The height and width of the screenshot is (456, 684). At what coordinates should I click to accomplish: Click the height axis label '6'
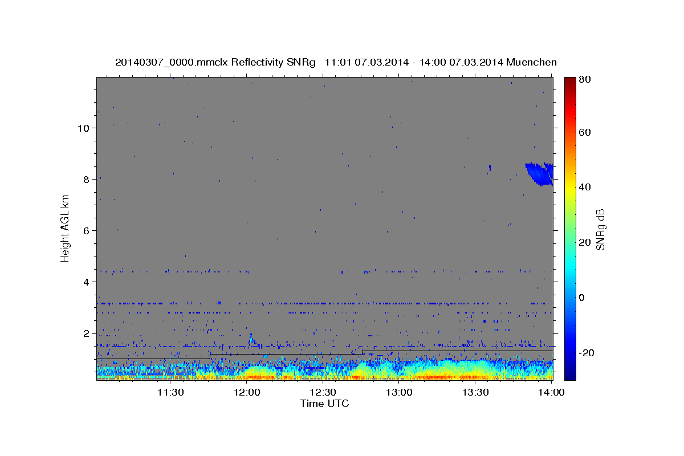85,230
